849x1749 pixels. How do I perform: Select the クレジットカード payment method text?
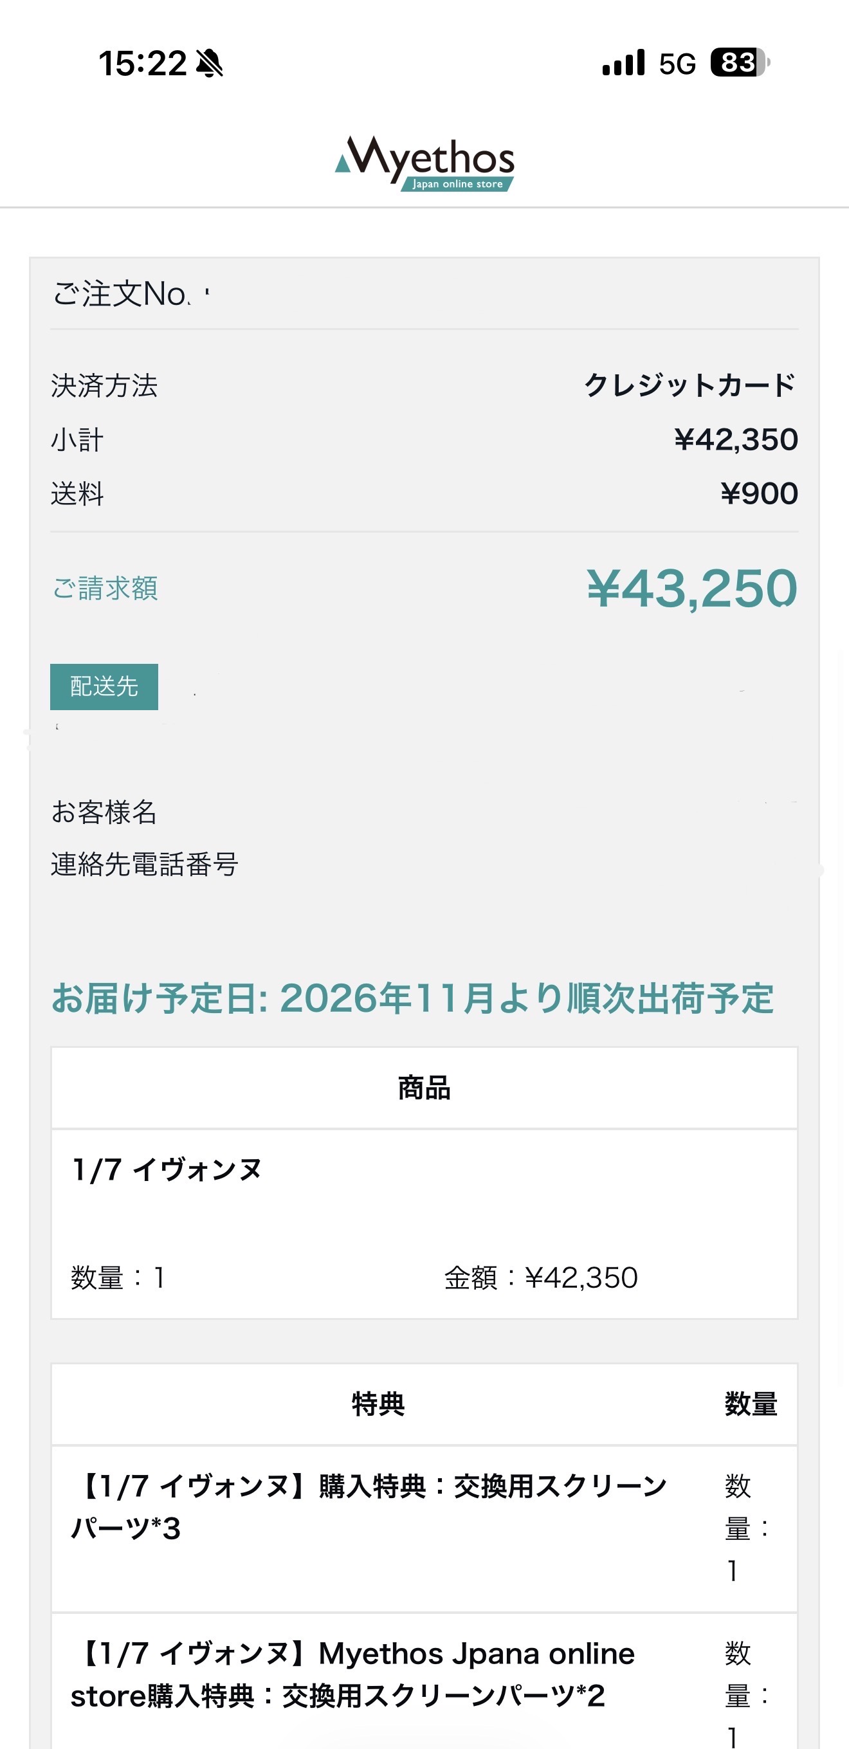(689, 386)
